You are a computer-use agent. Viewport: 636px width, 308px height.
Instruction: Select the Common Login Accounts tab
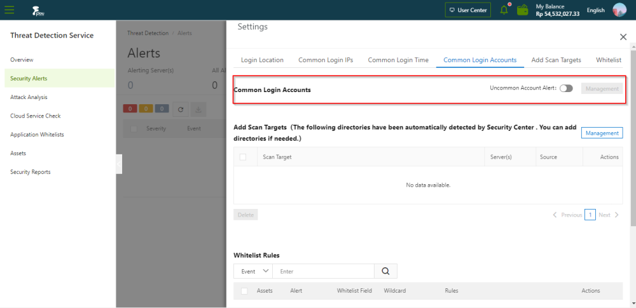(x=480, y=60)
